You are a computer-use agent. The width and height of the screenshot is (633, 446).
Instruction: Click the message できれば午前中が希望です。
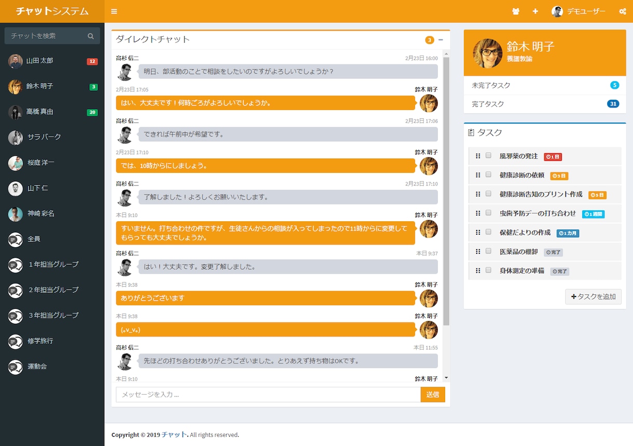[x=288, y=134]
